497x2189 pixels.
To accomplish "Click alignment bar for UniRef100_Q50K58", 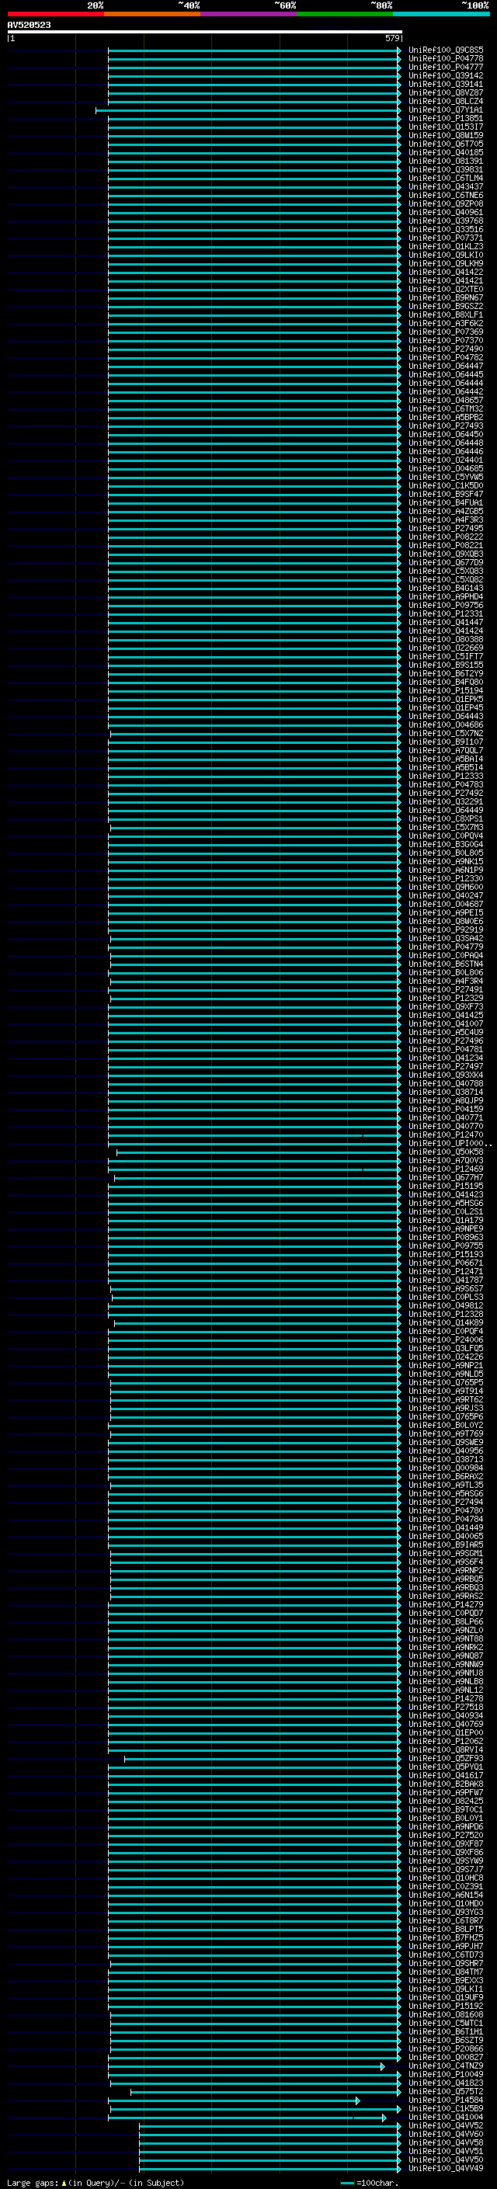I will pos(259,1152).
